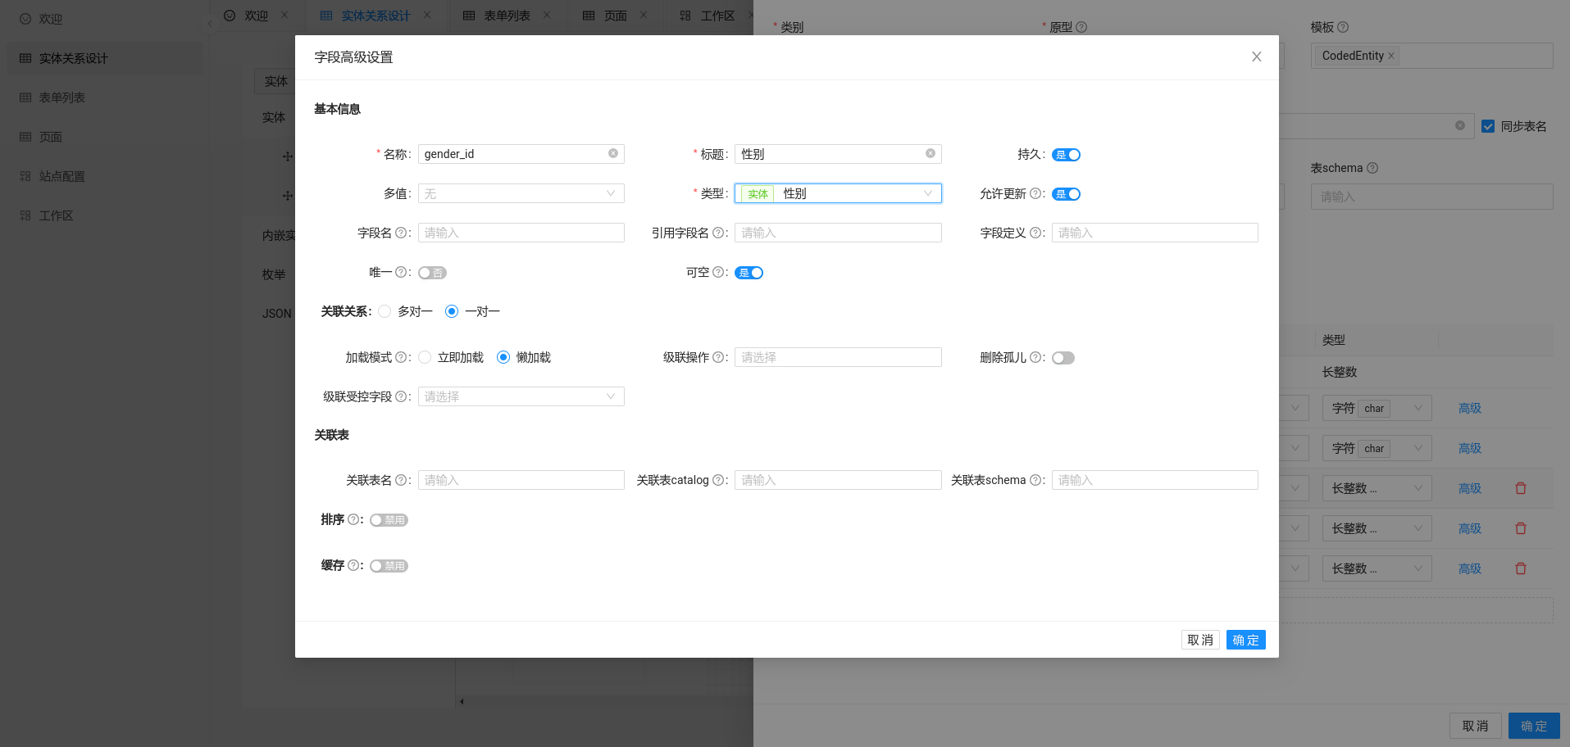The height and width of the screenshot is (747, 1570).
Task: Toggle the 删除孤儿 switch
Action: tap(1063, 358)
